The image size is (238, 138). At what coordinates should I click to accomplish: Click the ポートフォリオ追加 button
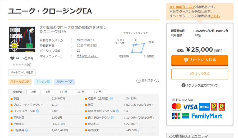coord(22,72)
